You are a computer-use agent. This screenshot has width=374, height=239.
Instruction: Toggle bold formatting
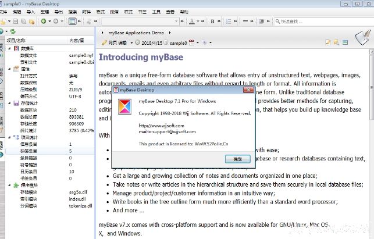point(212,22)
